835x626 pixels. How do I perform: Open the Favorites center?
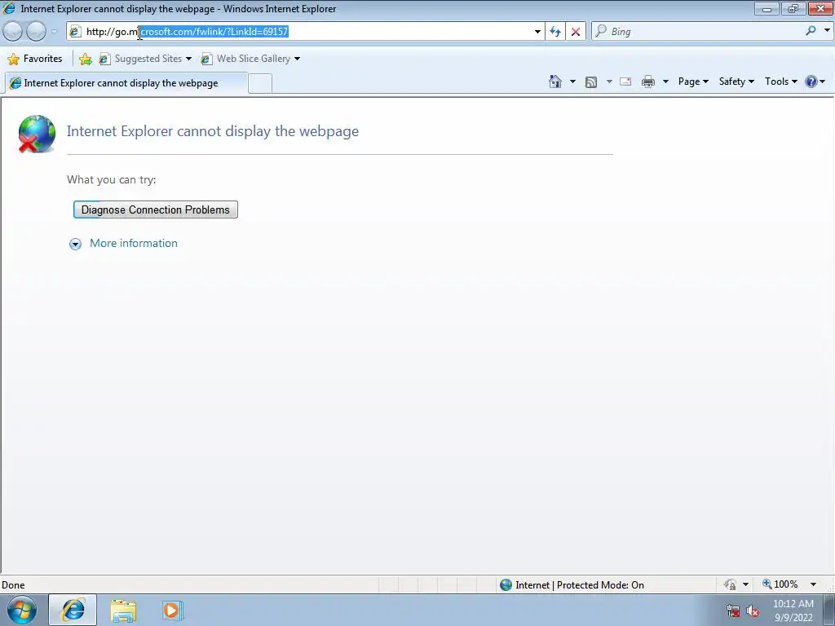tap(35, 59)
